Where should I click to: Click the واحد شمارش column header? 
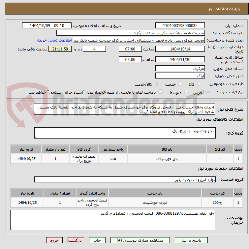point(113,149)
